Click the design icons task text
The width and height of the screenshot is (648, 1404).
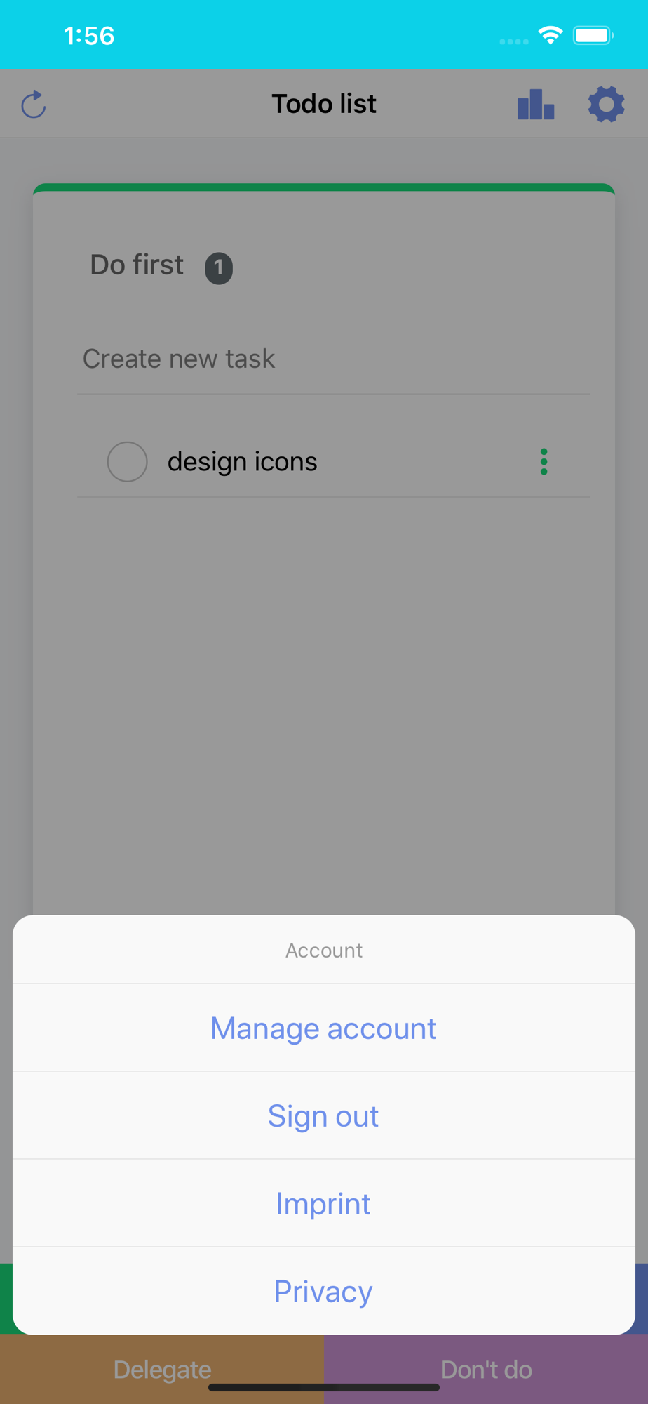(243, 462)
